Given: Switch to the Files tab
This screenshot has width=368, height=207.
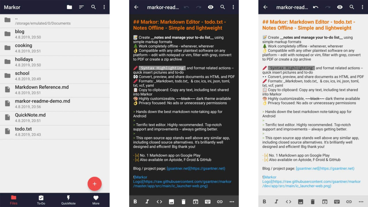Looking at the screenshot, I should [x=14, y=200].
